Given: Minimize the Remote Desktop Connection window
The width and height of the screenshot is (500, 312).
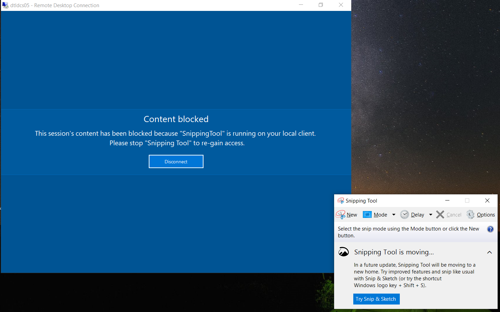Looking at the screenshot, I should pos(301,5).
